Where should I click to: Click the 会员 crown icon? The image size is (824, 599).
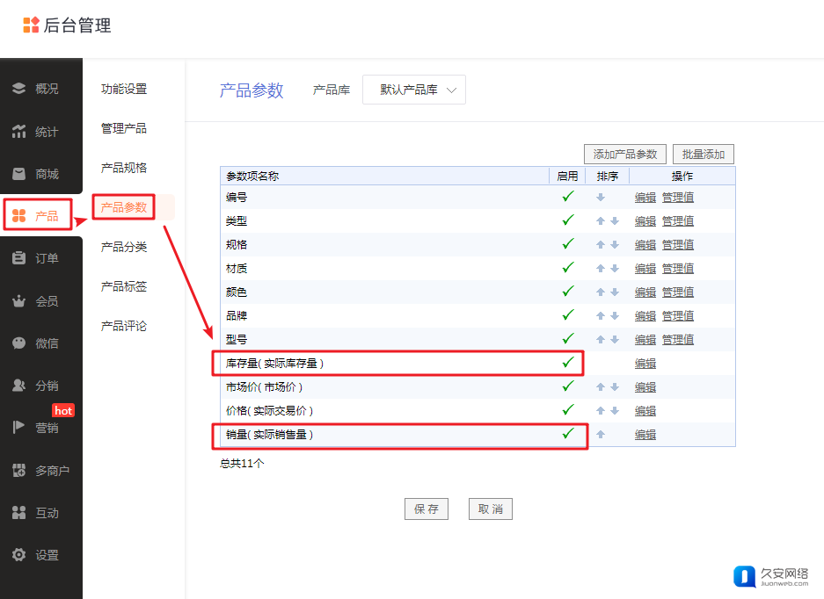pyautogui.click(x=18, y=301)
